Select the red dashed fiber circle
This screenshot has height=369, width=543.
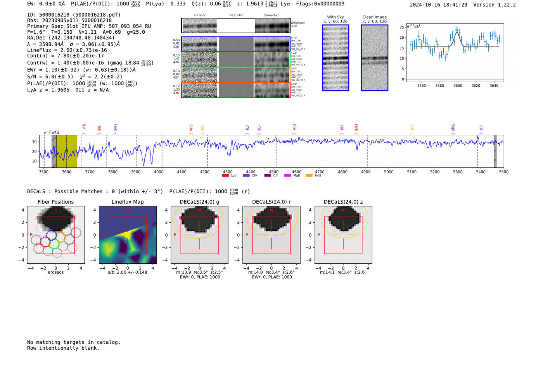point(45,242)
